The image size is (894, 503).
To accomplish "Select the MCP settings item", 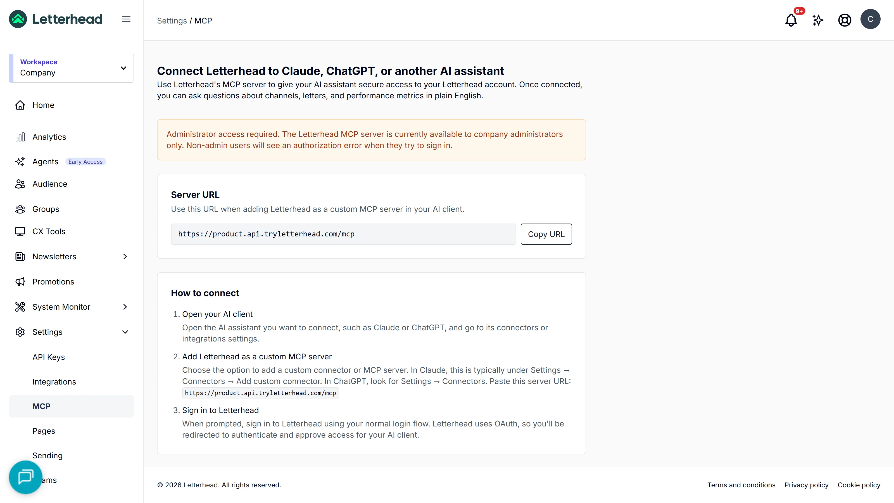I will (x=72, y=406).
